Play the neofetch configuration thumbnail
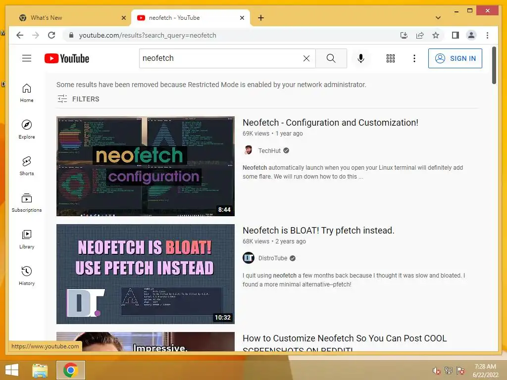The image size is (507, 380). pos(146,166)
